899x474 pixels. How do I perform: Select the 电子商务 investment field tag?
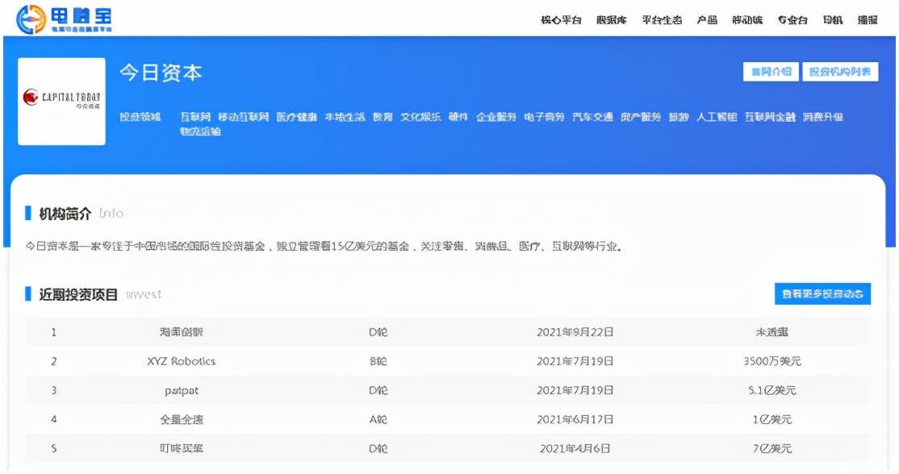point(544,117)
